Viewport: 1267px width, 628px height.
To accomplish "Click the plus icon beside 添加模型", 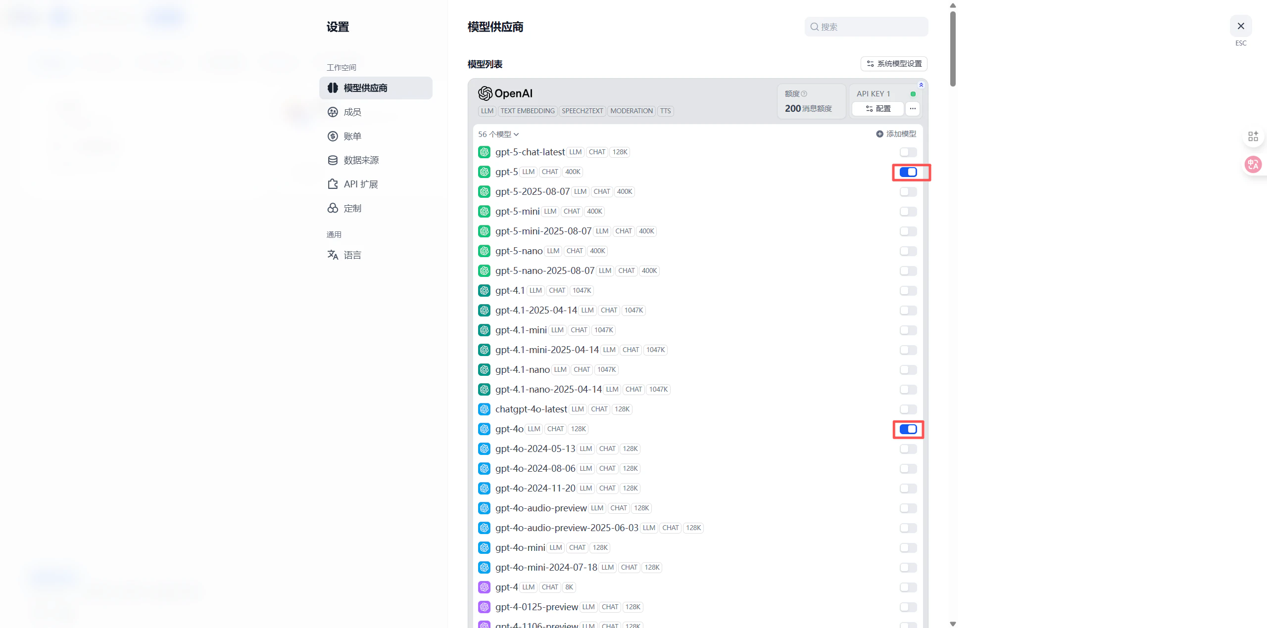I will [x=879, y=134].
